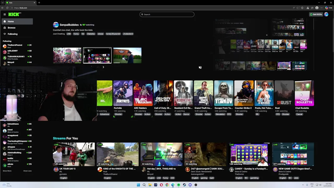The height and width of the screenshot is (188, 334).
Task: Open the Kick user profile avatar
Action: pyautogui.click(x=326, y=14)
